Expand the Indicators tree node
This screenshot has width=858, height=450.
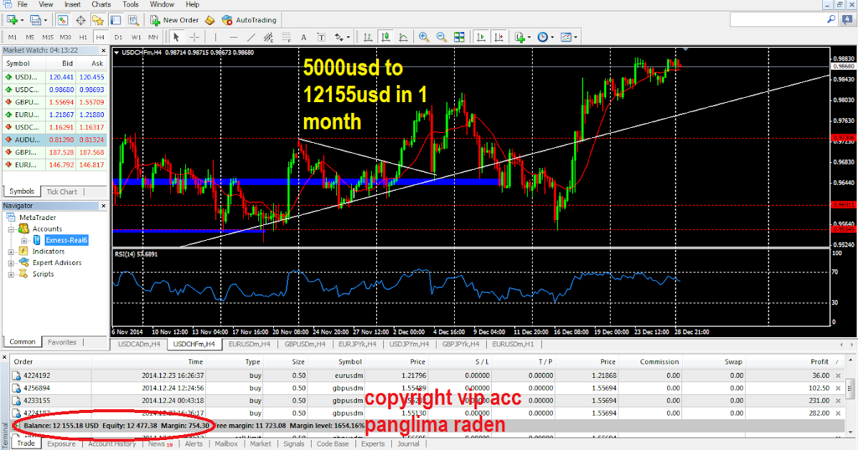click(12, 252)
